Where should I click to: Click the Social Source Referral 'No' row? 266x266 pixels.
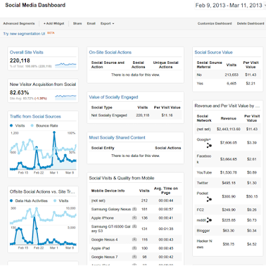(227, 75)
